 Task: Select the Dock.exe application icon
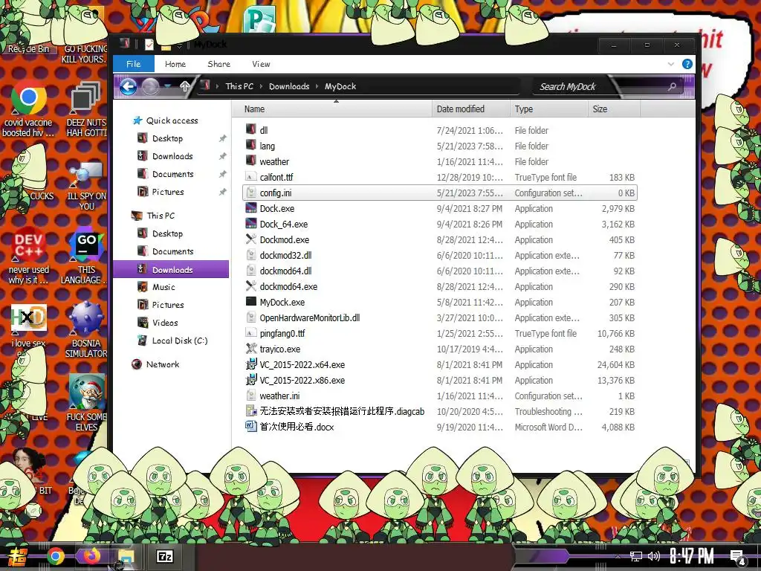pos(251,208)
